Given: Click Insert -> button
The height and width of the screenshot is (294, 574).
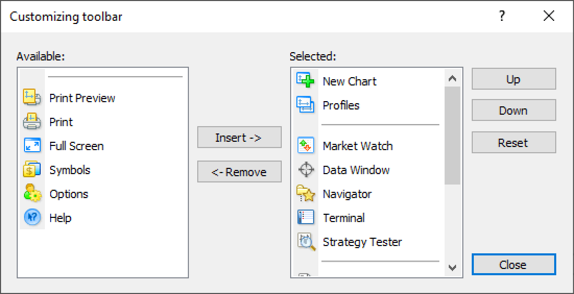Looking at the screenshot, I should pyautogui.click(x=240, y=137).
